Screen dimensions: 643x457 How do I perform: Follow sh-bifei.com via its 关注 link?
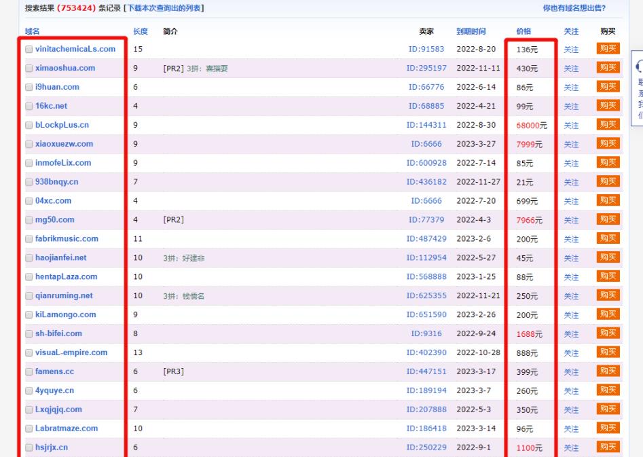click(571, 334)
